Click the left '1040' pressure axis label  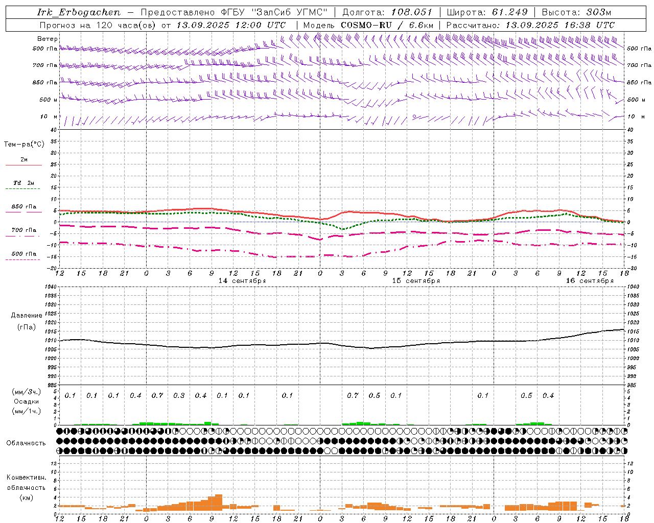coord(50,287)
